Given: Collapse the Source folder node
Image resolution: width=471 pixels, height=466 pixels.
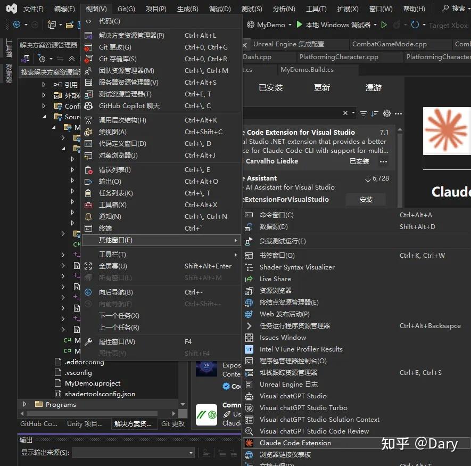Looking at the screenshot, I should (x=44, y=117).
